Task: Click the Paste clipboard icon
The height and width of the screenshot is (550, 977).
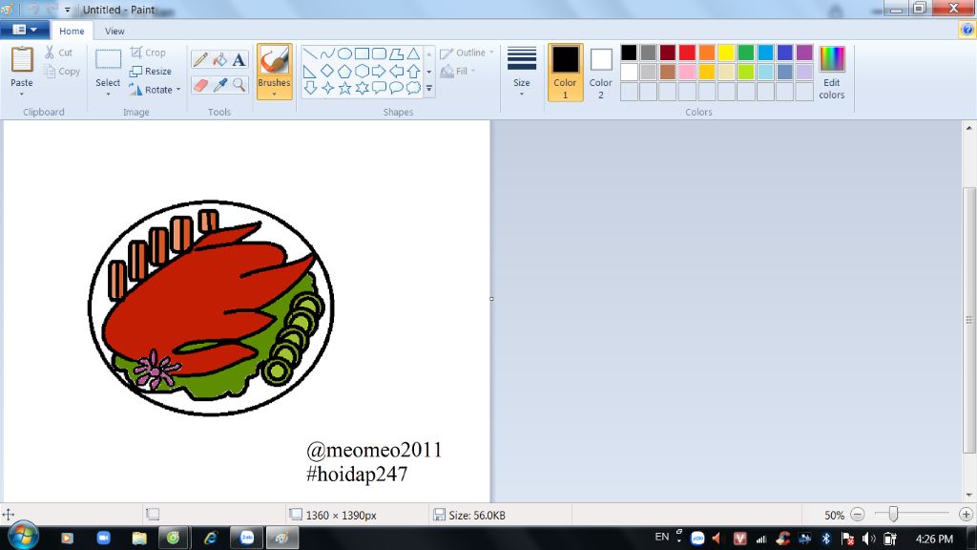Action: click(x=22, y=60)
